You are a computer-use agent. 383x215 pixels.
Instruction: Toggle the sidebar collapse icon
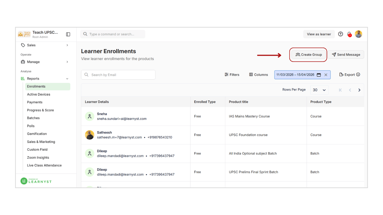coord(68,34)
